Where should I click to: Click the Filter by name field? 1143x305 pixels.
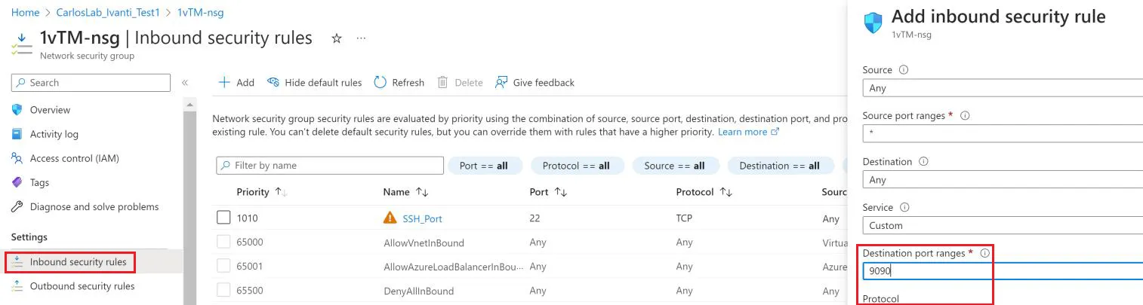(x=330, y=166)
